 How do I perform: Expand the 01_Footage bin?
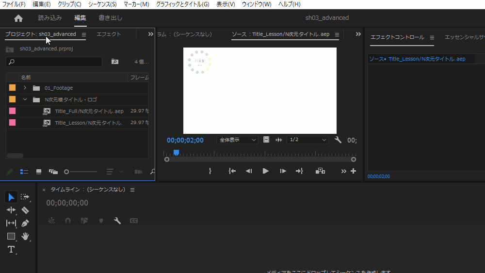pyautogui.click(x=25, y=88)
